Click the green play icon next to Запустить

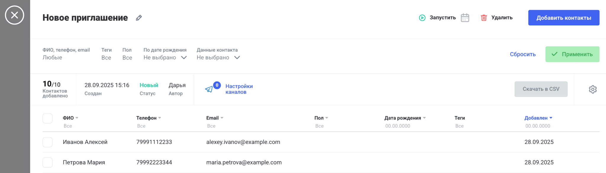(x=422, y=18)
